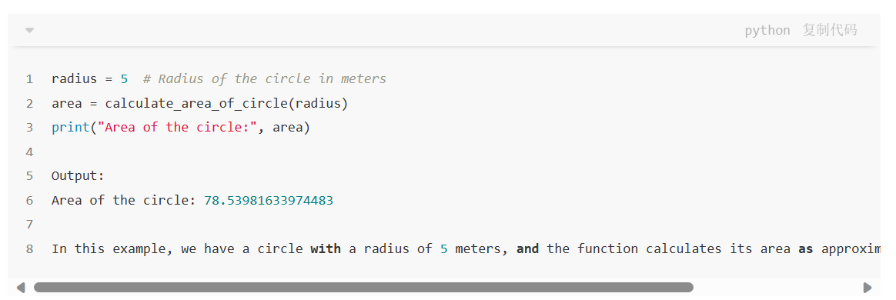Click the left scroll arrow of the horizontal scrollbar

pyautogui.click(x=21, y=288)
